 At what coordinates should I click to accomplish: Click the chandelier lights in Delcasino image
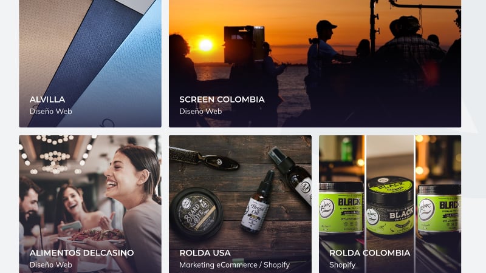[x=55, y=157]
